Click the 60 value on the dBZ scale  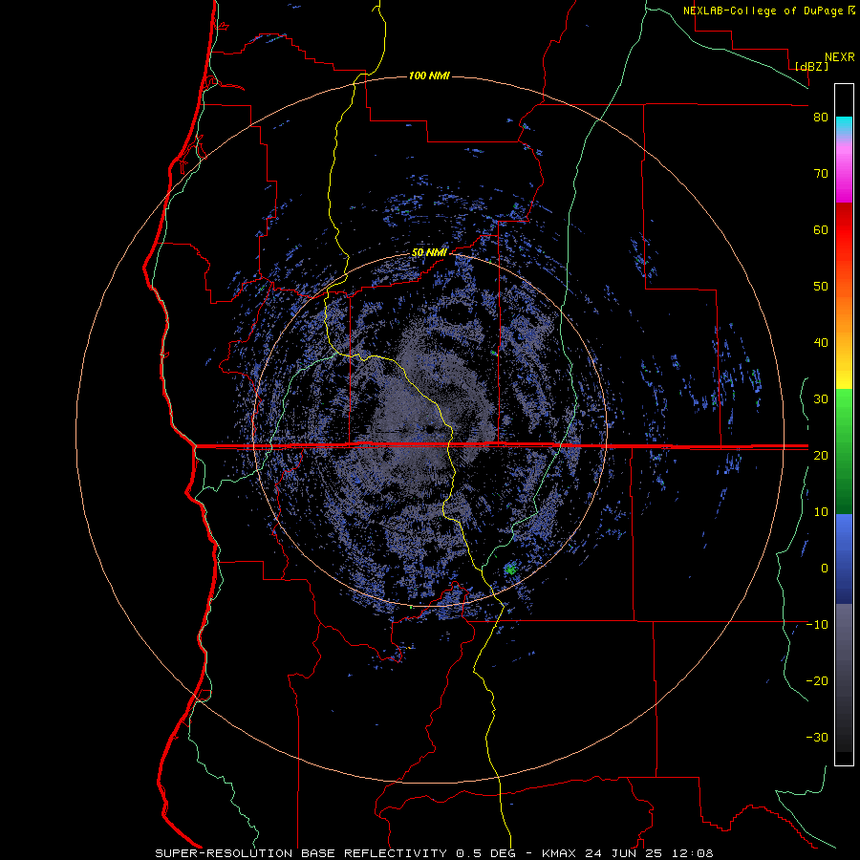[x=821, y=229]
